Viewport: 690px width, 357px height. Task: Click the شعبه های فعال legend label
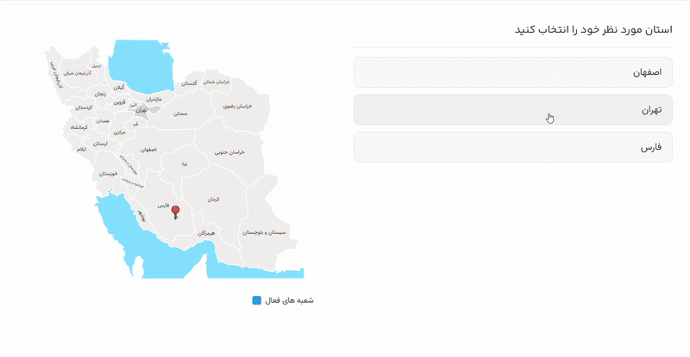pyautogui.click(x=289, y=301)
